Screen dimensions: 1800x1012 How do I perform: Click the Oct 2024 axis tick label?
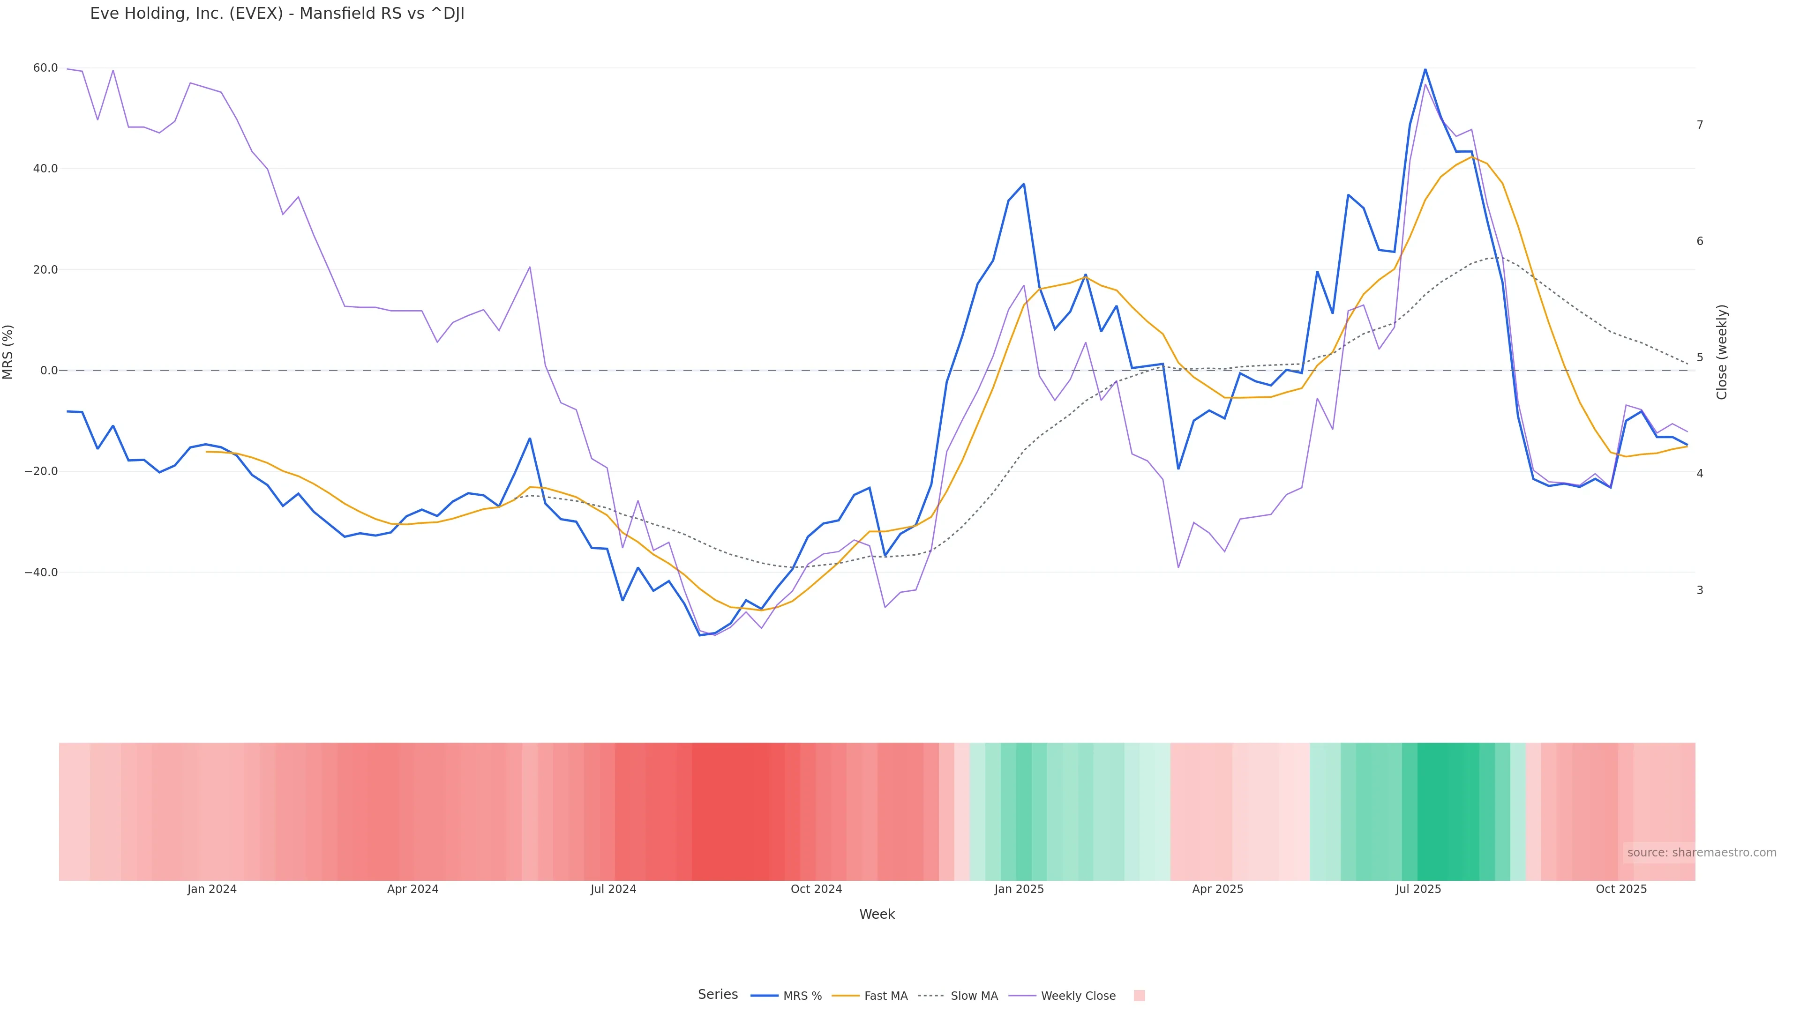[816, 890]
